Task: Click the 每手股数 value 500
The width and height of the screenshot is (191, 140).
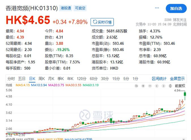Action: (27, 68)
